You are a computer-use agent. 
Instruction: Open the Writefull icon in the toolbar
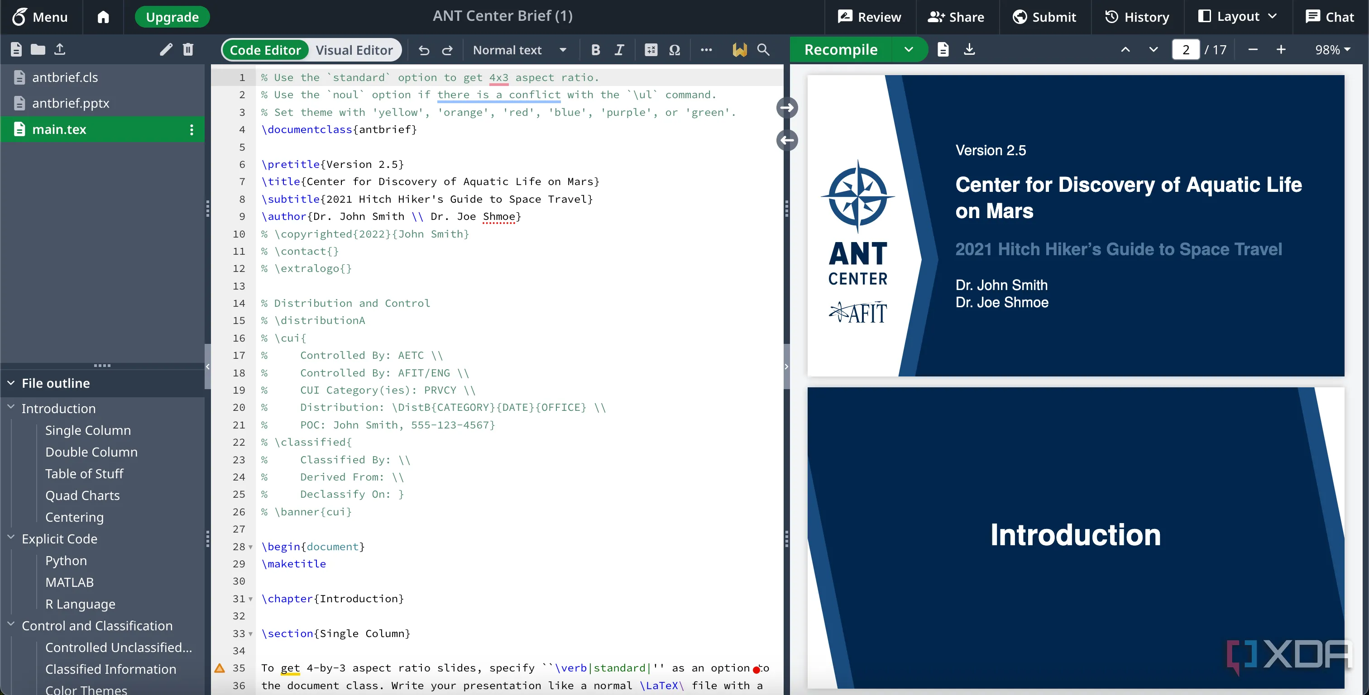click(739, 50)
